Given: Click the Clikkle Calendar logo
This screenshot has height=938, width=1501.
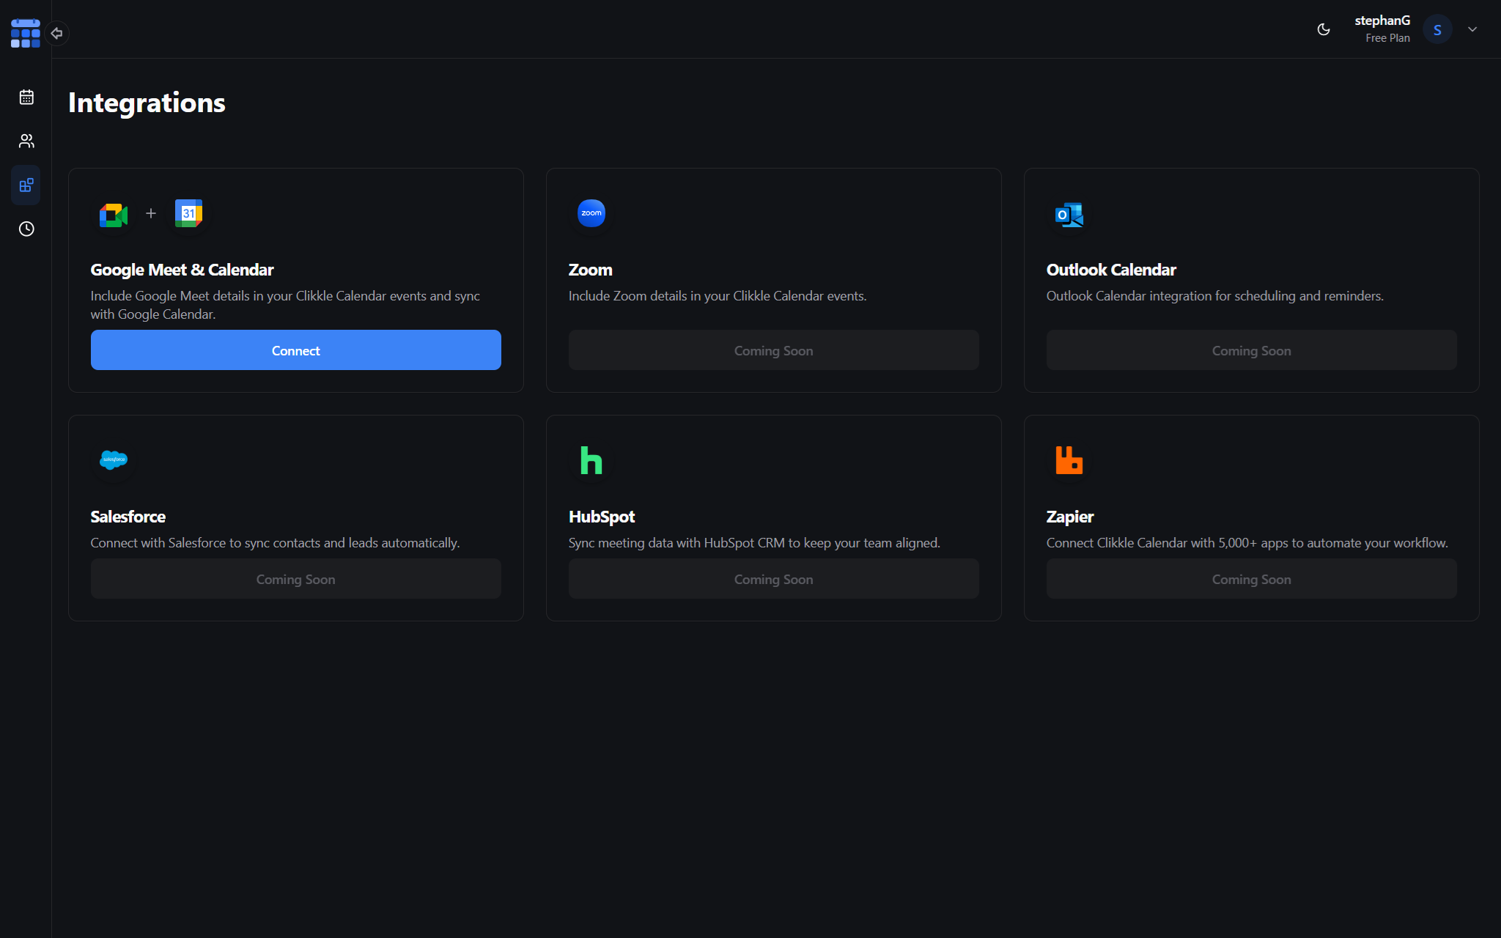Looking at the screenshot, I should (x=25, y=33).
